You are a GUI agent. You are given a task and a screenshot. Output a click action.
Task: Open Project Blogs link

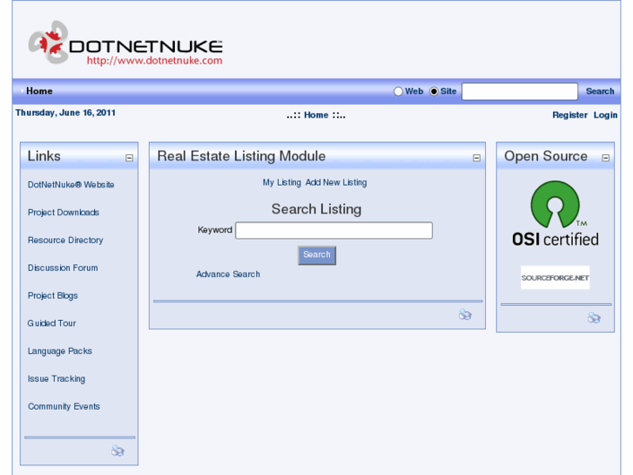(x=52, y=296)
